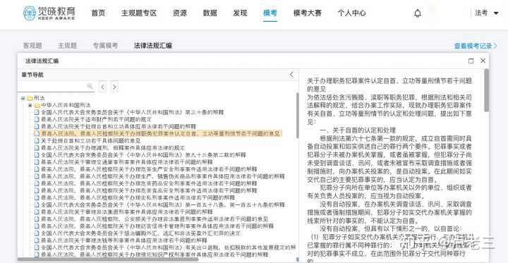Open the 模考大赛 menu

(x=308, y=13)
